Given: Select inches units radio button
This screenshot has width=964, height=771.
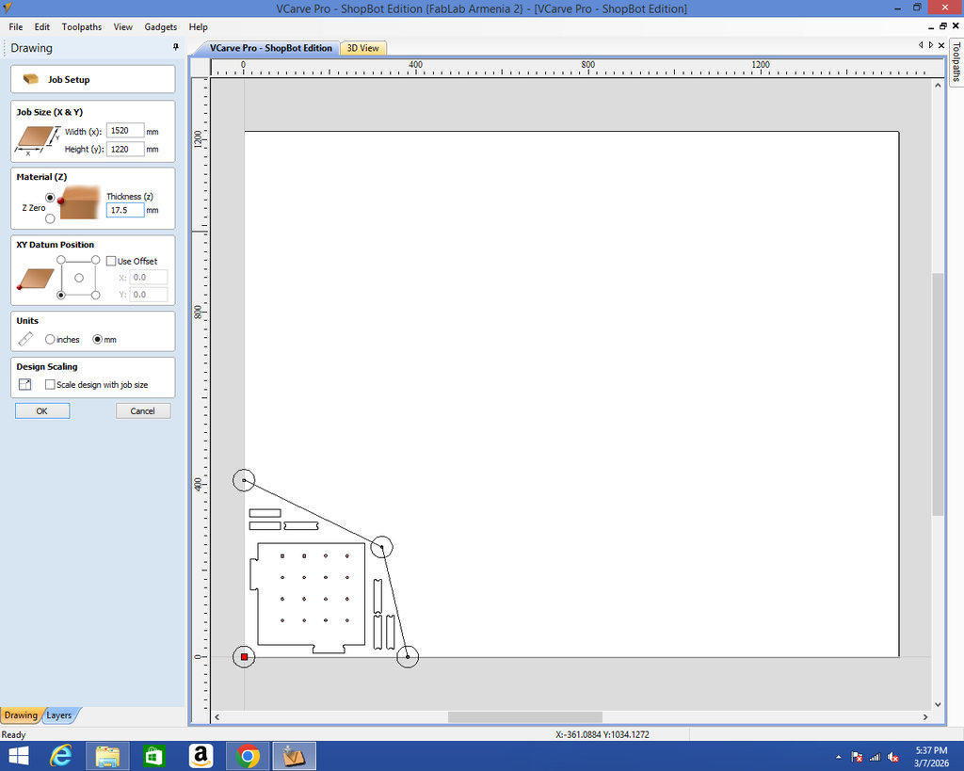Looking at the screenshot, I should pyautogui.click(x=50, y=340).
